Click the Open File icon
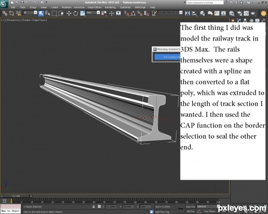Image resolution: width=268 pixels, height=214 pixels. 17,2
